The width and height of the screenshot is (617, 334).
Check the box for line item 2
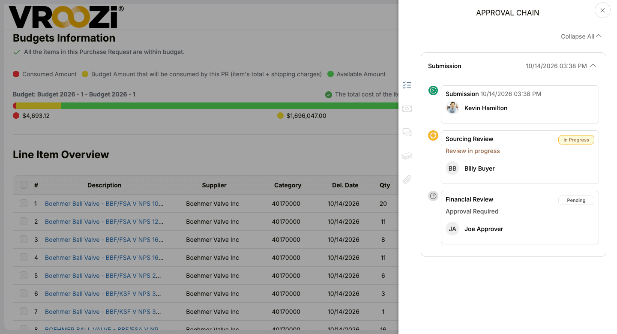point(24,222)
